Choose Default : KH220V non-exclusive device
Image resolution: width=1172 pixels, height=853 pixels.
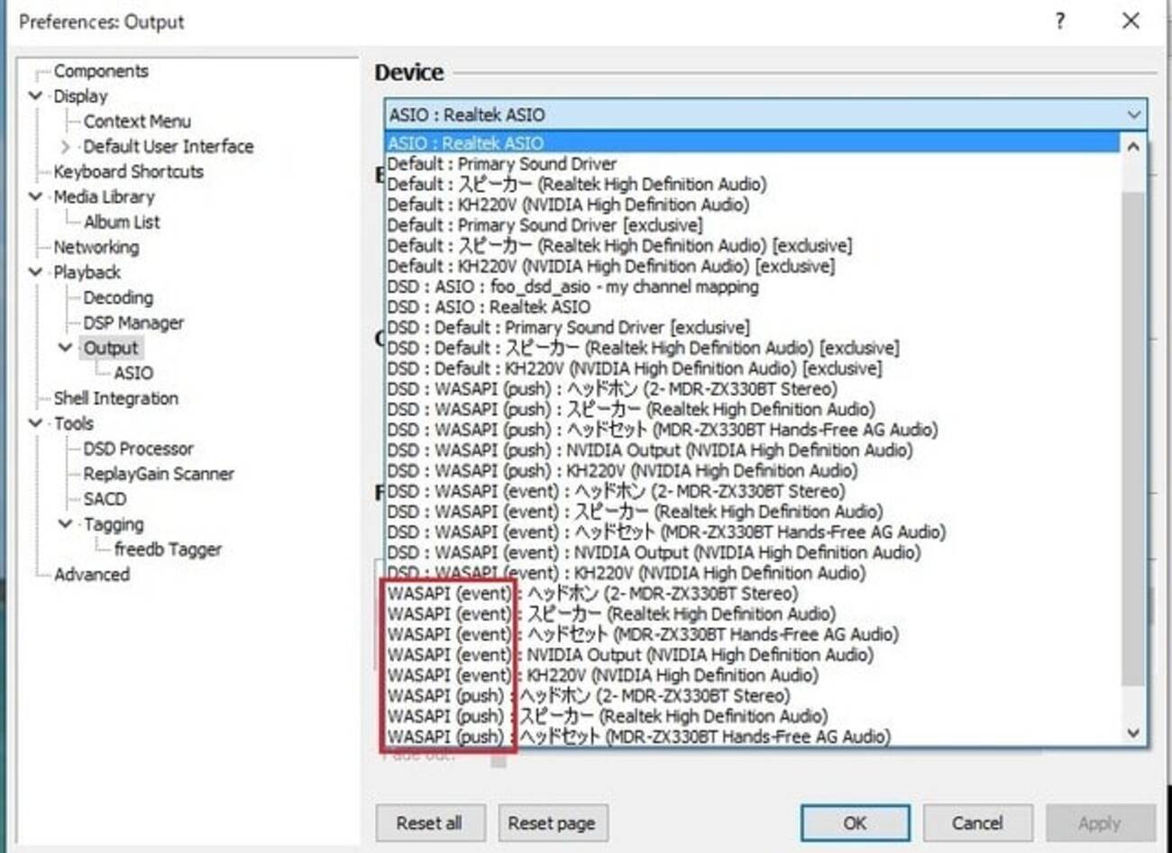click(x=753, y=204)
